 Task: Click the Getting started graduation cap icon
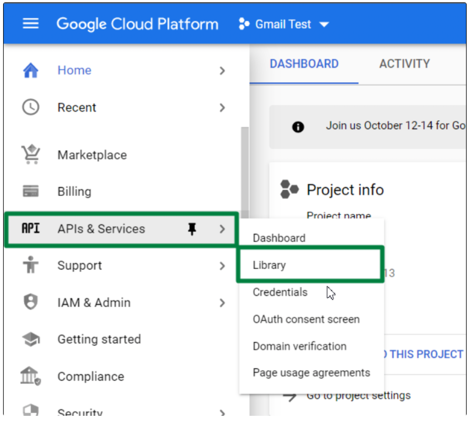pyautogui.click(x=31, y=339)
